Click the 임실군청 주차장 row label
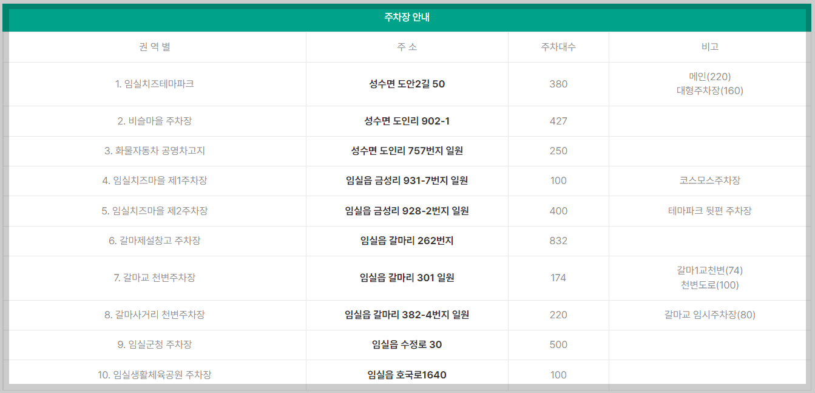Screen dimensions: 815x393 (x=157, y=344)
